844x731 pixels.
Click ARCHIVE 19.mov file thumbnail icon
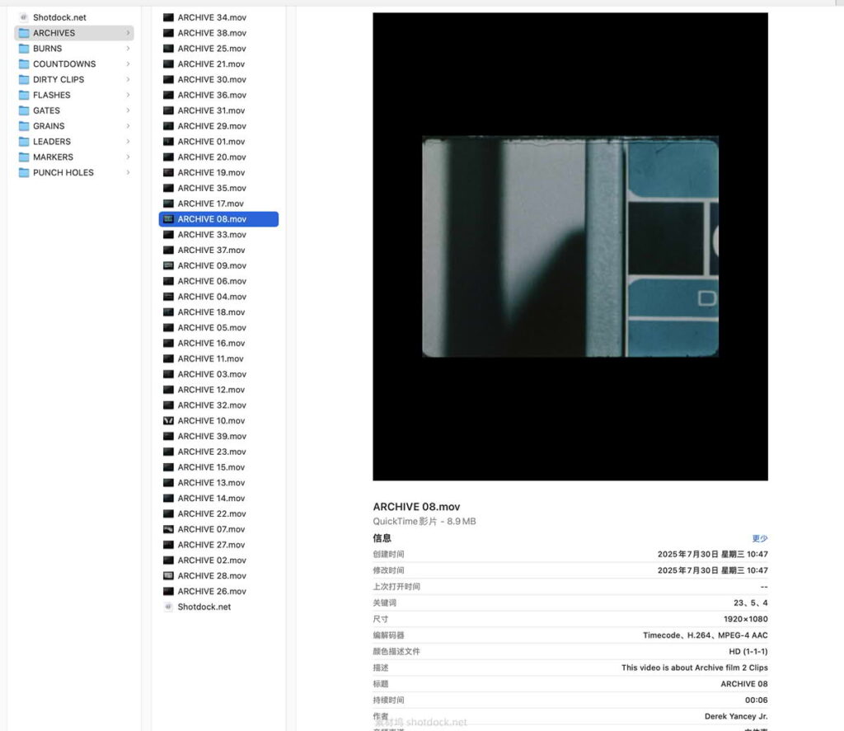point(168,173)
